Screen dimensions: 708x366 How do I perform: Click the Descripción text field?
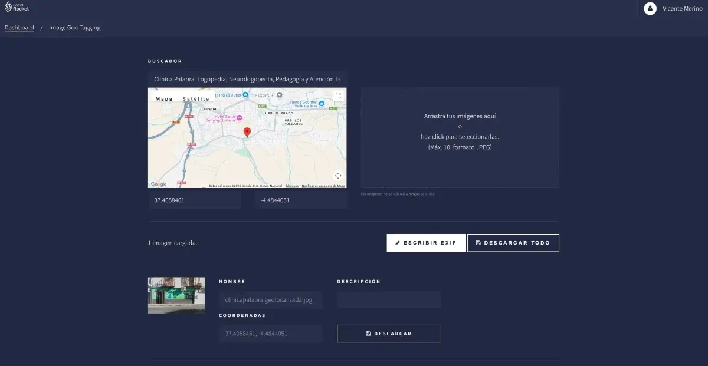coord(389,299)
